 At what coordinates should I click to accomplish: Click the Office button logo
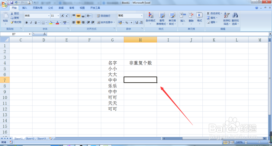tap(4, 4)
